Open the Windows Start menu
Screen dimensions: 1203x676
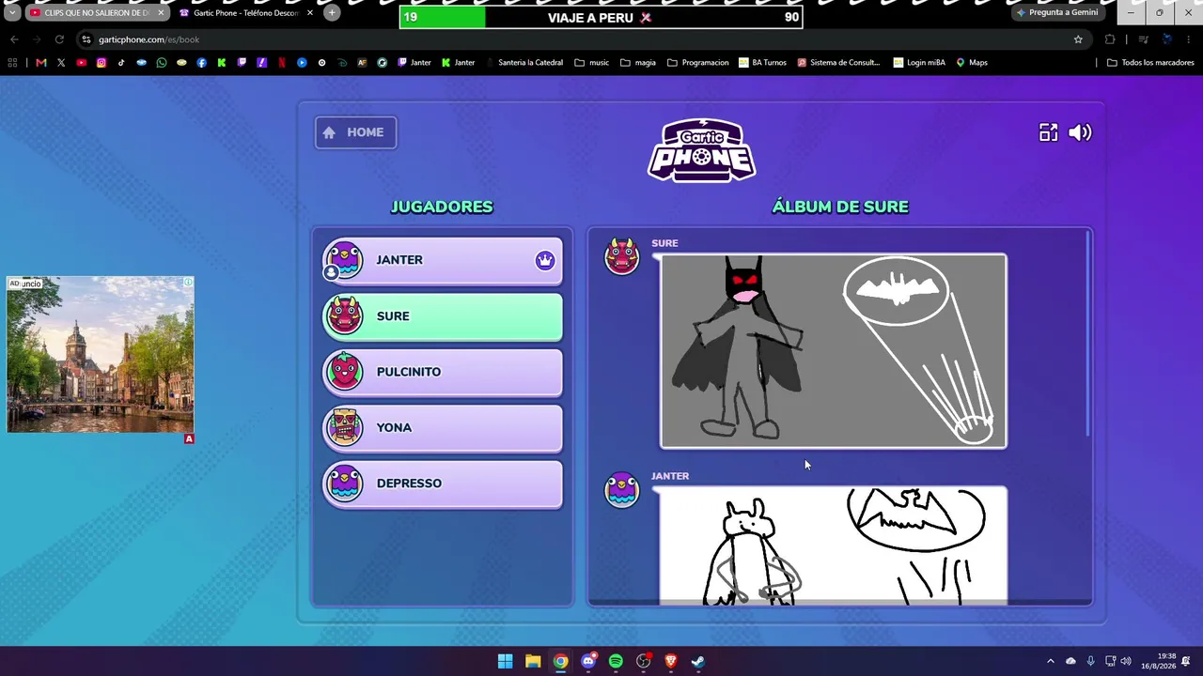tap(505, 661)
